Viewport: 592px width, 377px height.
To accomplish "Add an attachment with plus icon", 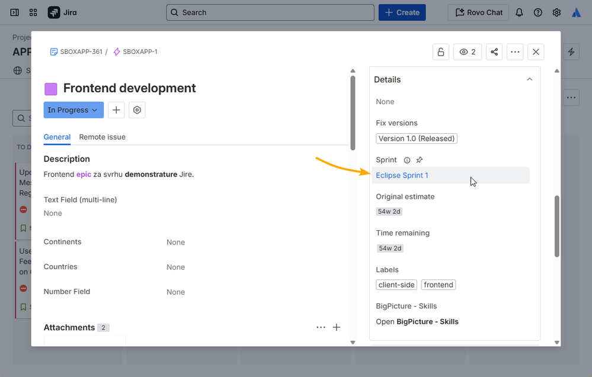I will (337, 327).
